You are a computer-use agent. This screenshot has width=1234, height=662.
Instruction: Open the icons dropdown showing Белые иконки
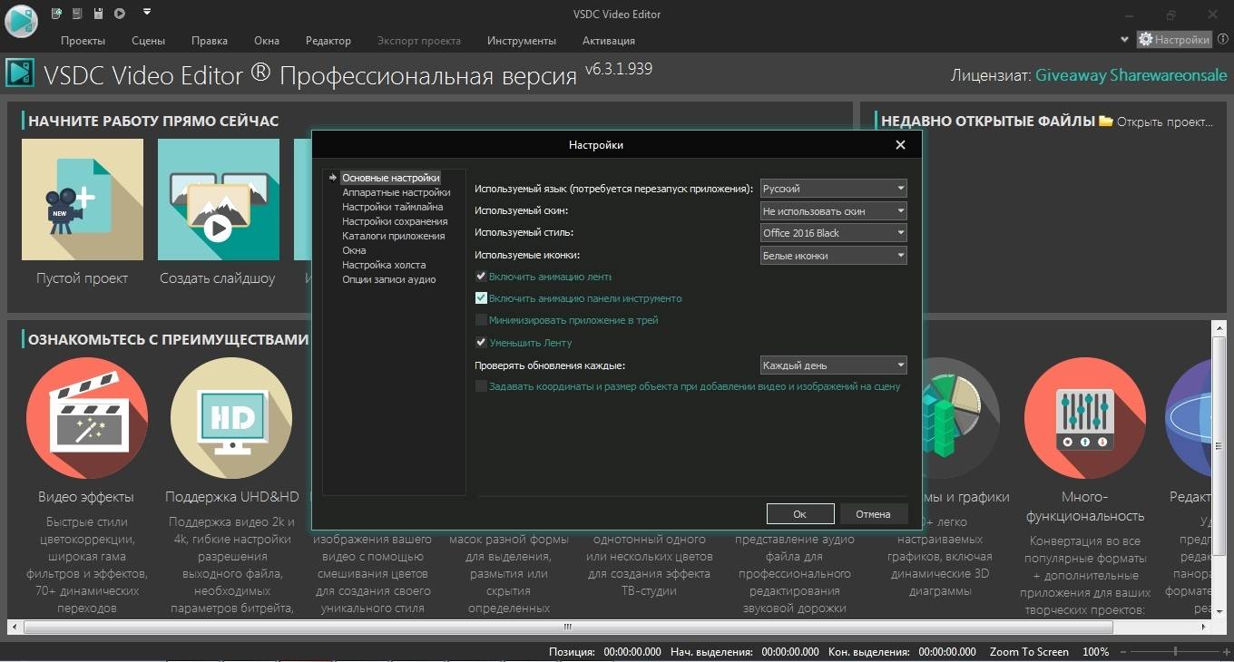pos(833,256)
